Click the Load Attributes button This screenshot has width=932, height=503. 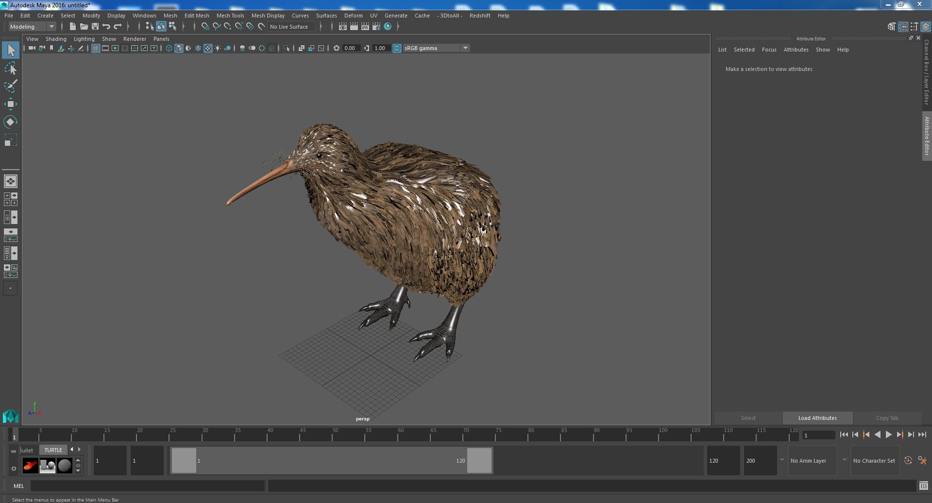tap(817, 418)
